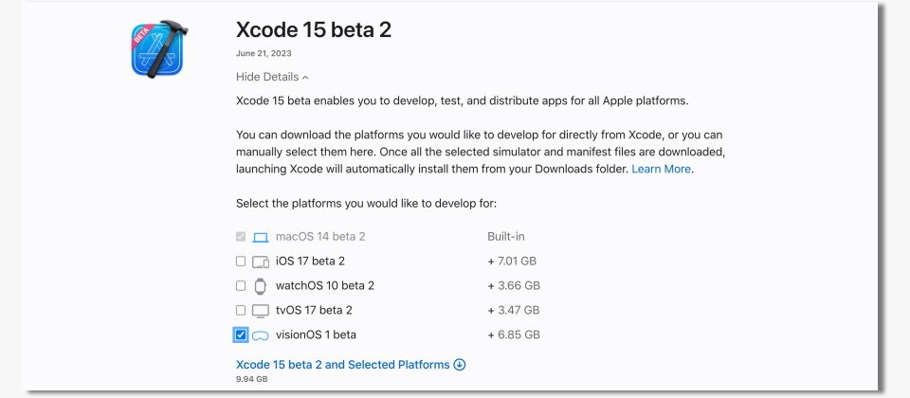Click the Select the platforms prompt text
The image size is (910, 398).
tap(366, 204)
